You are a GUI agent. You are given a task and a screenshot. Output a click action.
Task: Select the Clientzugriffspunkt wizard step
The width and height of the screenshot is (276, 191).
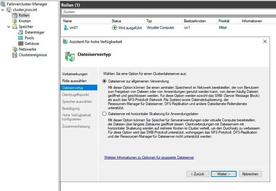click(x=75, y=94)
